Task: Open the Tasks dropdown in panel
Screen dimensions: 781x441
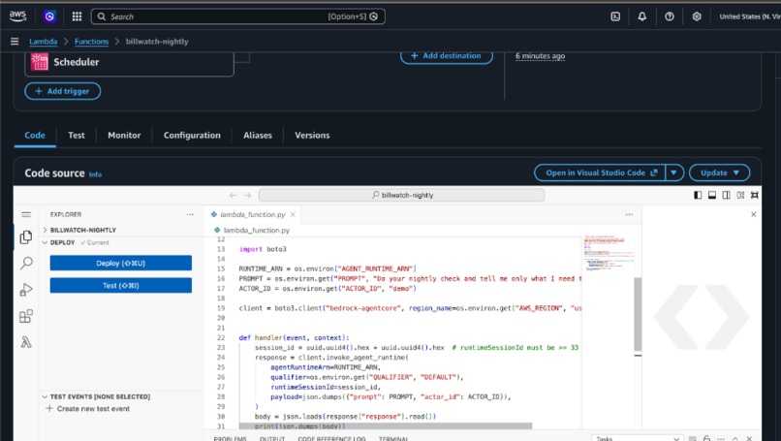Action: coord(638,438)
